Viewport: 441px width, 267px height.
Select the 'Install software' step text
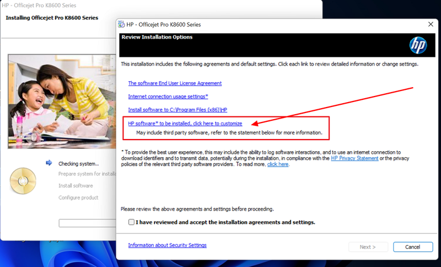pos(76,186)
